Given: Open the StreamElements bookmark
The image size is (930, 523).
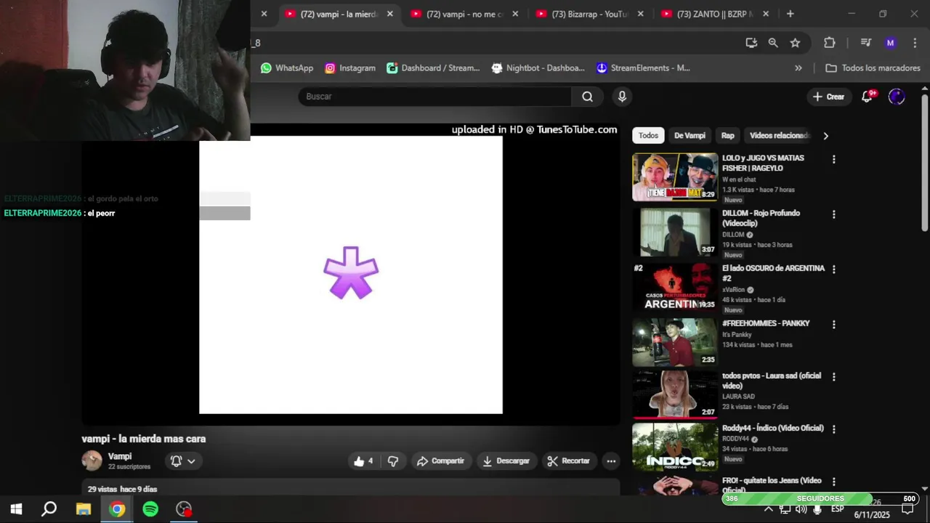Looking at the screenshot, I should click(643, 68).
